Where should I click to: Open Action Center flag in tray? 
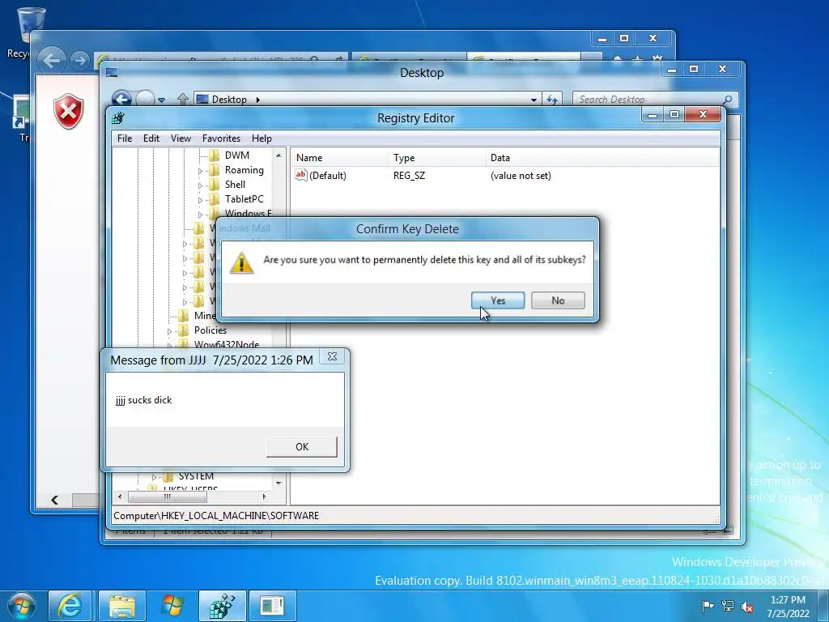pyautogui.click(x=708, y=606)
